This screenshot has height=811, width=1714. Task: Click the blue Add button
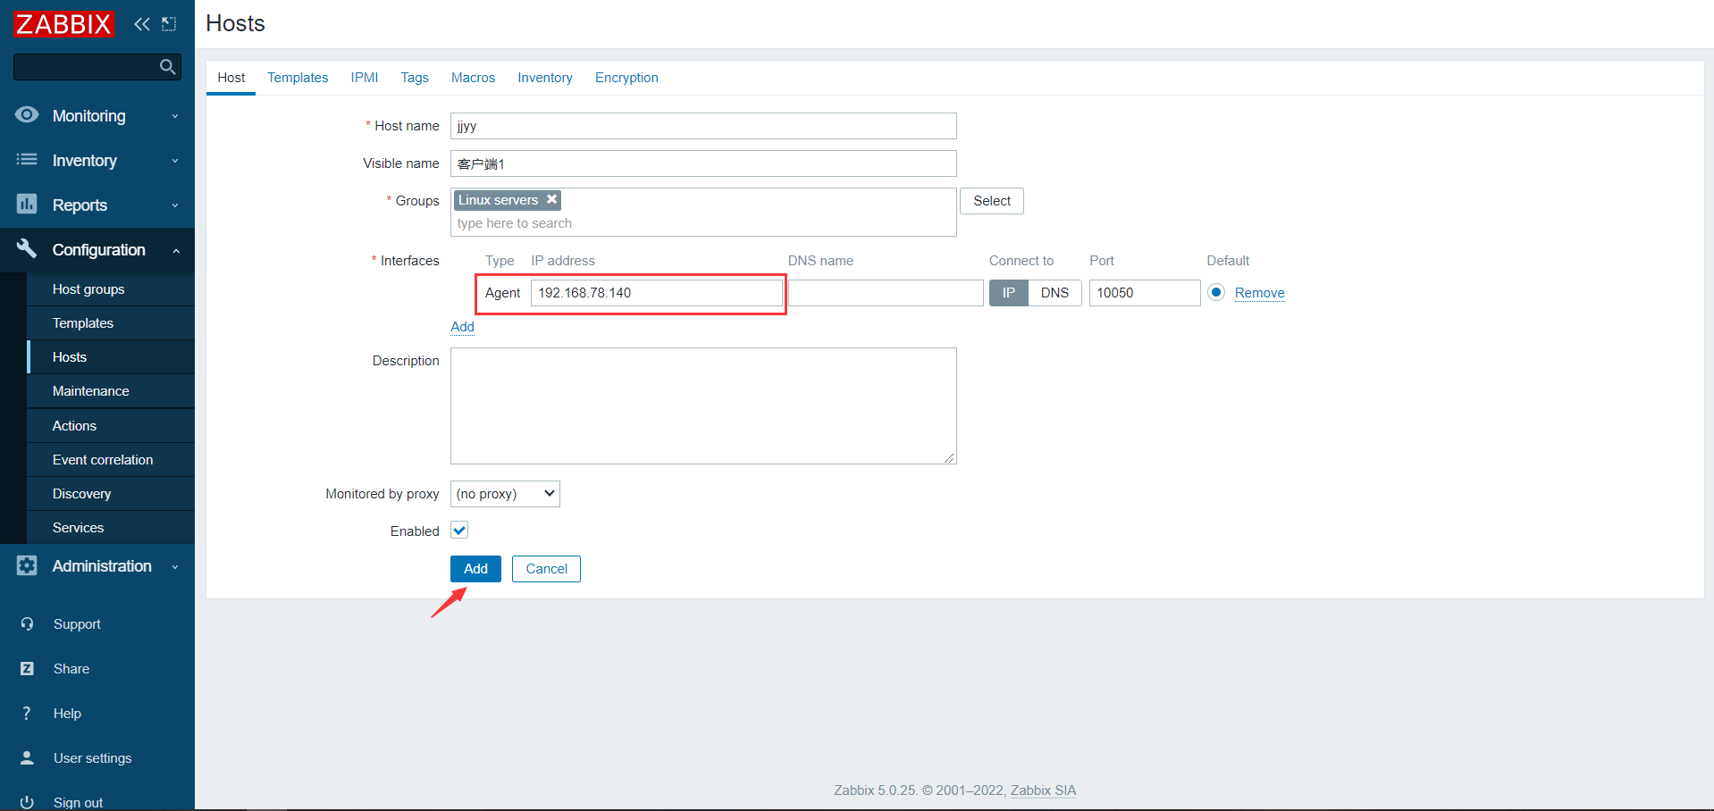tap(475, 569)
